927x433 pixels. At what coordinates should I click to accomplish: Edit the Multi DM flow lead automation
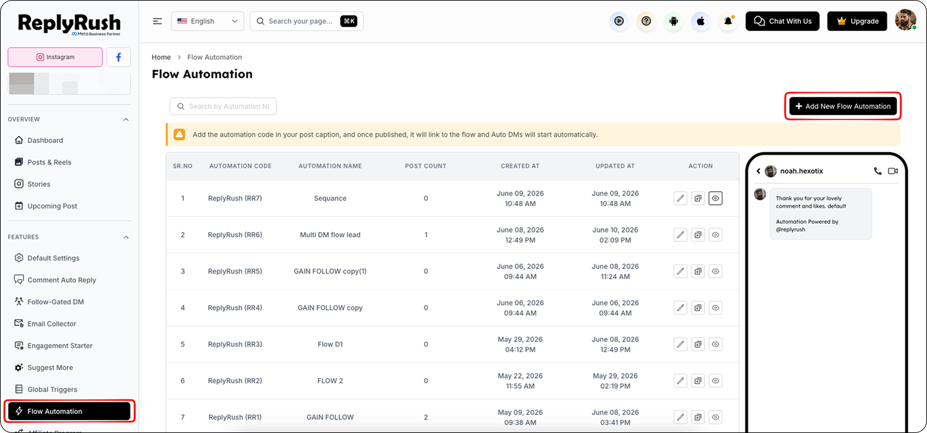pyautogui.click(x=680, y=234)
